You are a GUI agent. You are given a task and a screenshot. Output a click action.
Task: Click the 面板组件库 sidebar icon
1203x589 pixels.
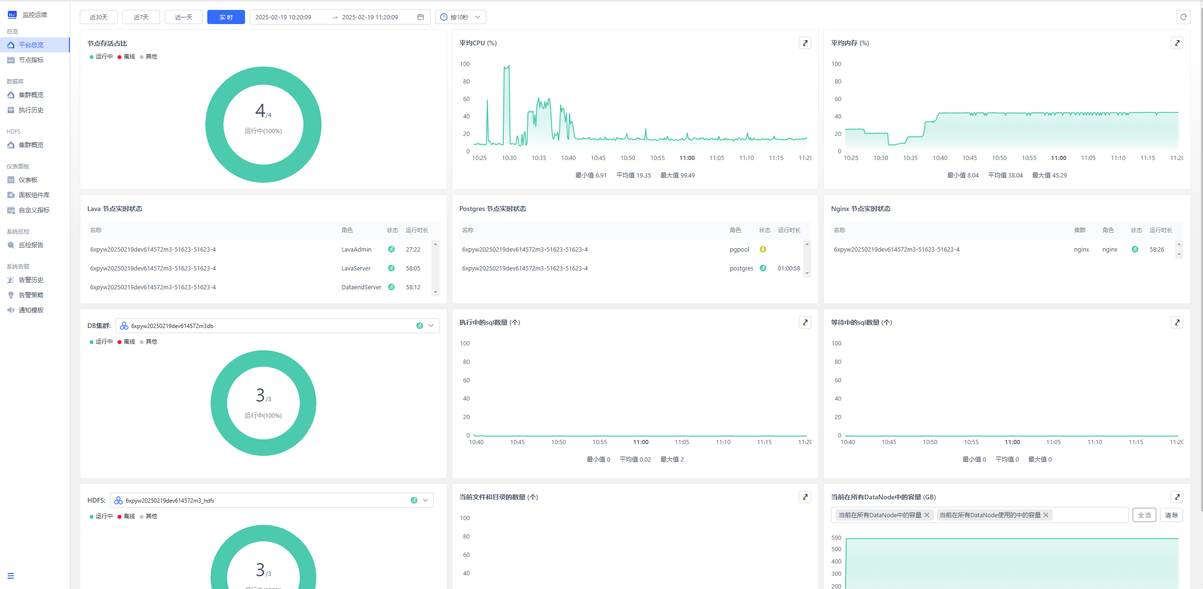click(11, 195)
